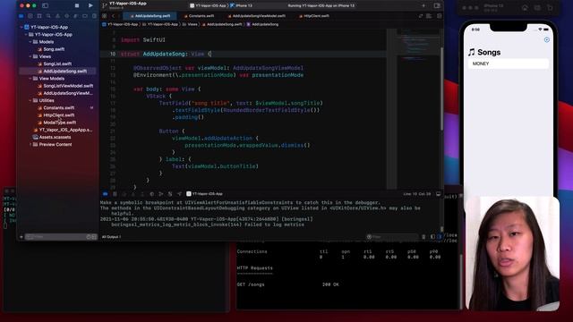Click AddUpdateSong symbol in jump bar
The height and width of the screenshot is (322, 573).
(x=262, y=24)
